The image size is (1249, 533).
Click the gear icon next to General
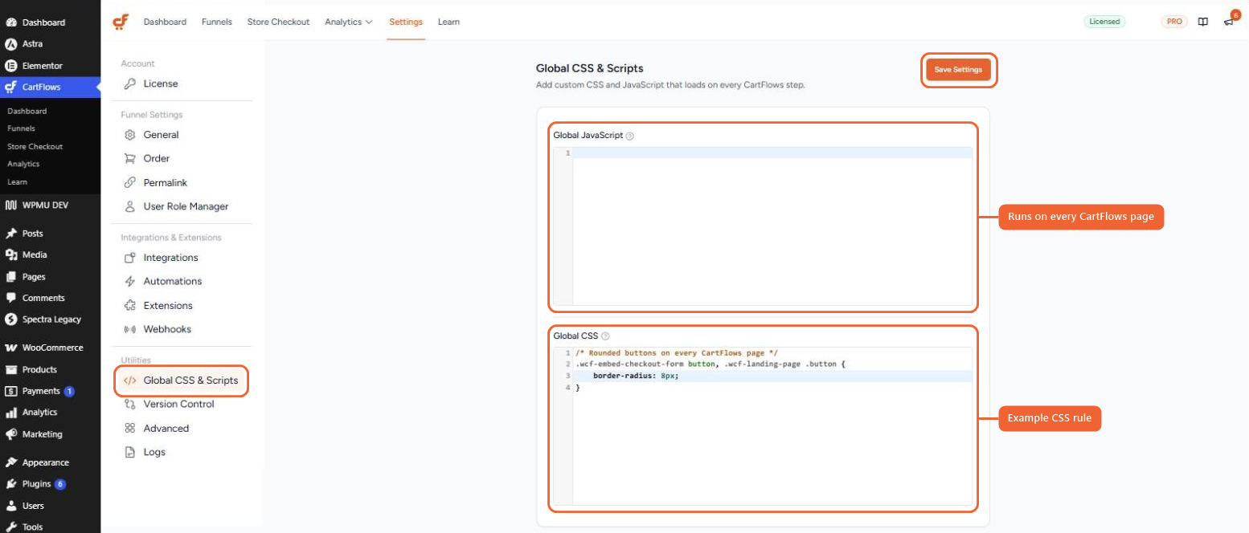click(129, 135)
